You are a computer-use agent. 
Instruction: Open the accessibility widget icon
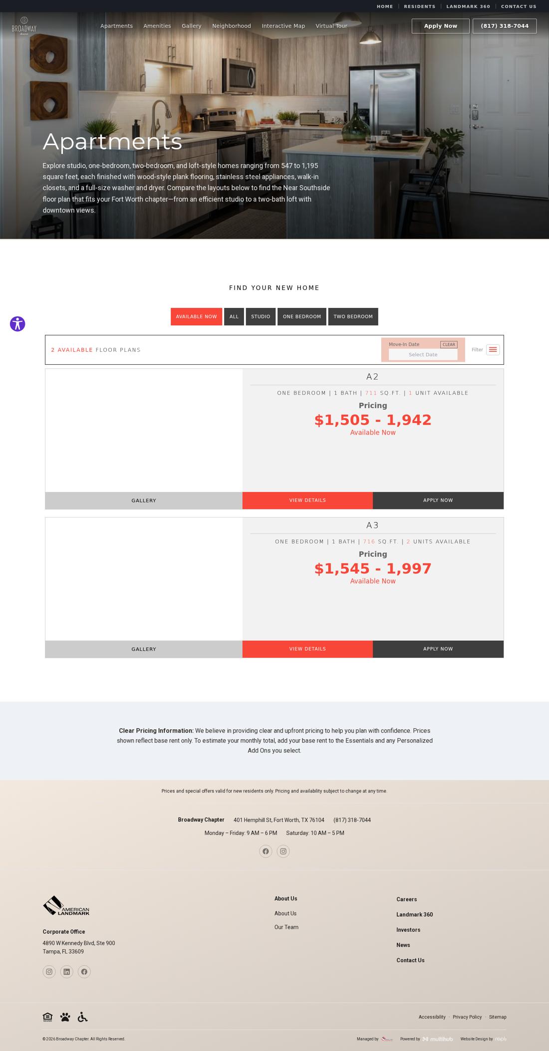coord(17,324)
